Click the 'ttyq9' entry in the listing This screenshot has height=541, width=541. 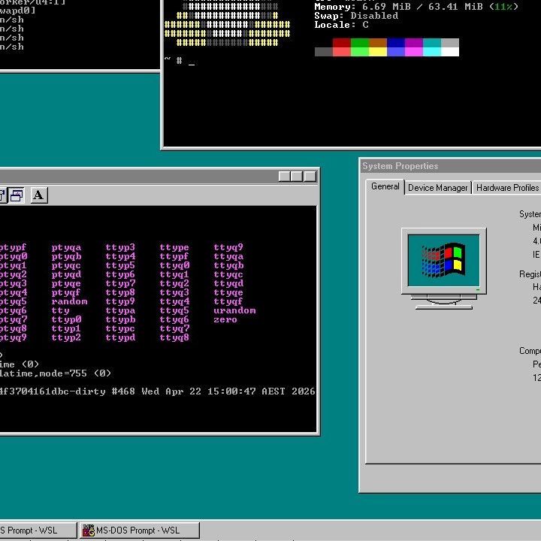coord(228,247)
